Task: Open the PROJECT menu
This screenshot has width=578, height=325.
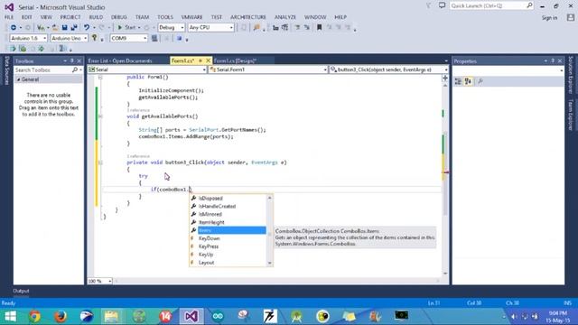Action: pos(70,17)
